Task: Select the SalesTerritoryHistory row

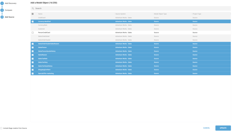Action: pyautogui.click(x=131, y=66)
